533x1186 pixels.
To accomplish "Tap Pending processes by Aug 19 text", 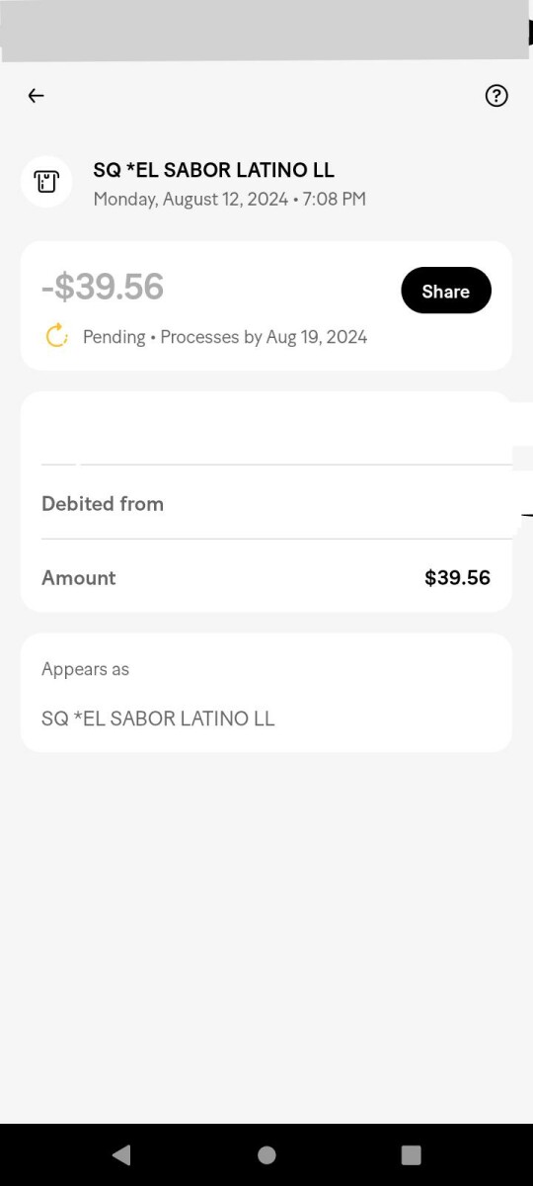I will [x=225, y=337].
